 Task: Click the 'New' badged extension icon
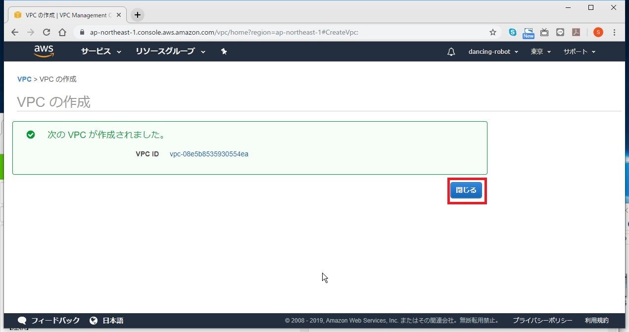coord(529,33)
